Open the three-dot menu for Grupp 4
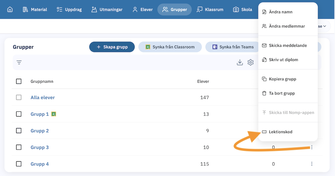 312,164
